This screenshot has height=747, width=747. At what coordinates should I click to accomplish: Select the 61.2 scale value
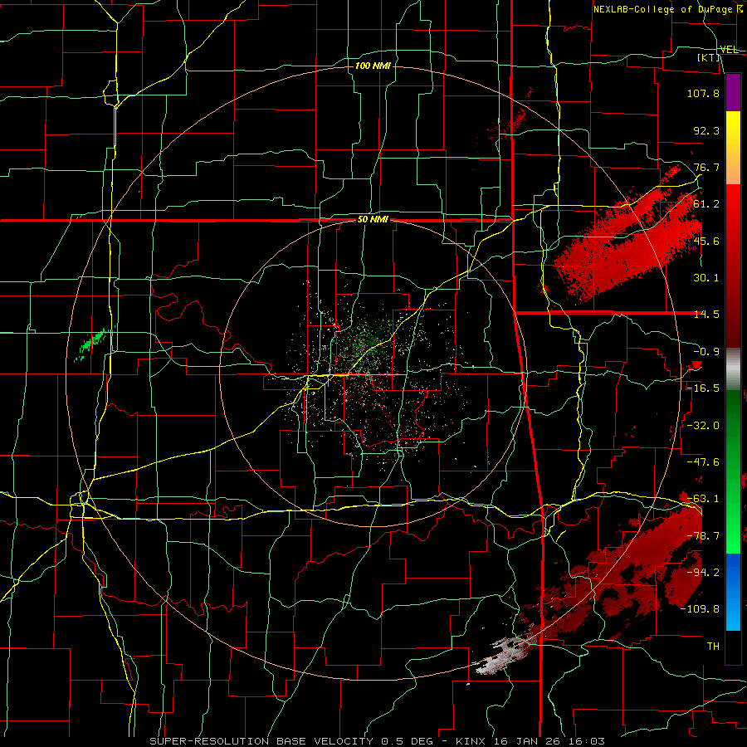point(706,204)
